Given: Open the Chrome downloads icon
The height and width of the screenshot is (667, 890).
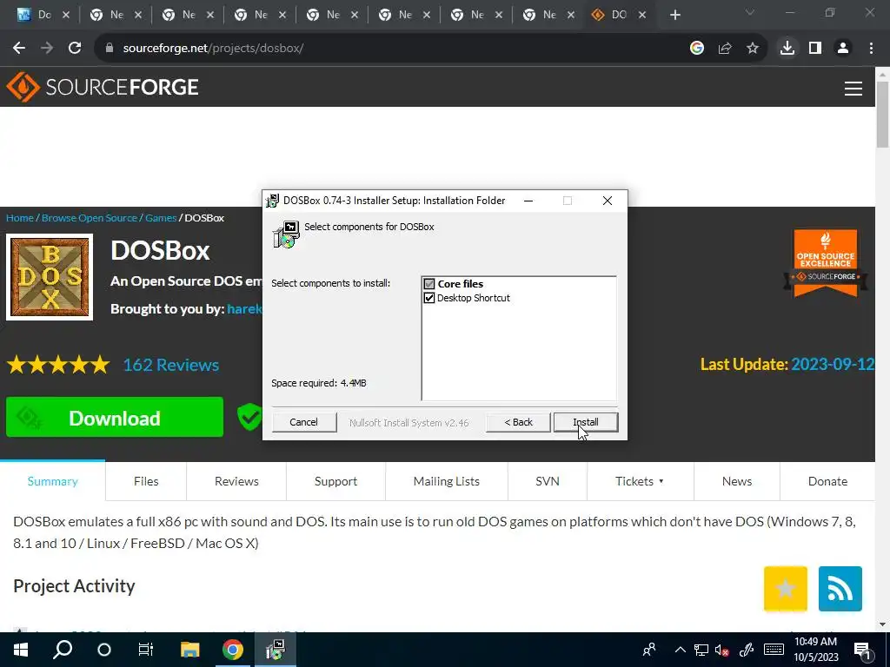Looking at the screenshot, I should pyautogui.click(x=787, y=49).
